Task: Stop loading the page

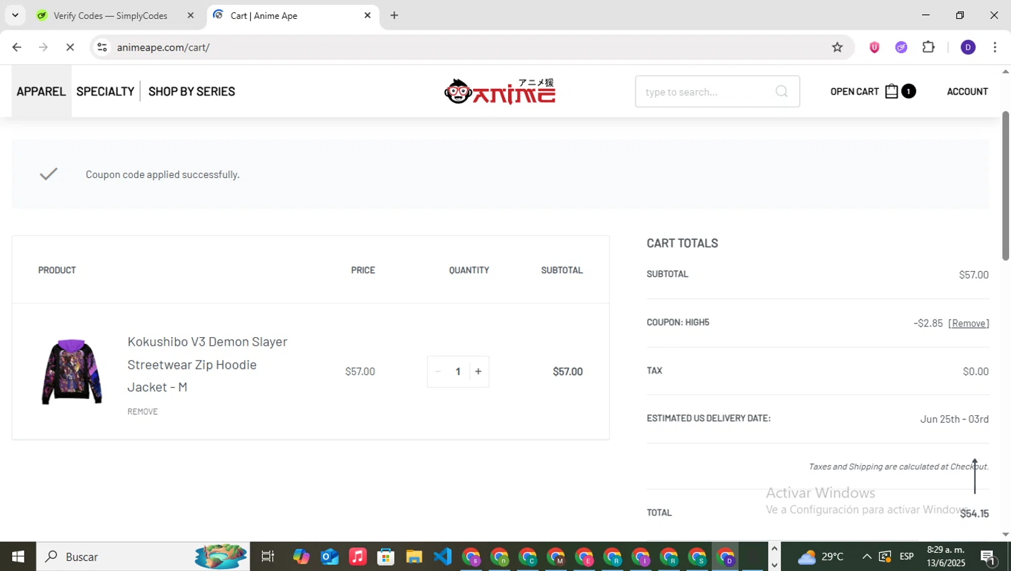Action: tap(69, 47)
